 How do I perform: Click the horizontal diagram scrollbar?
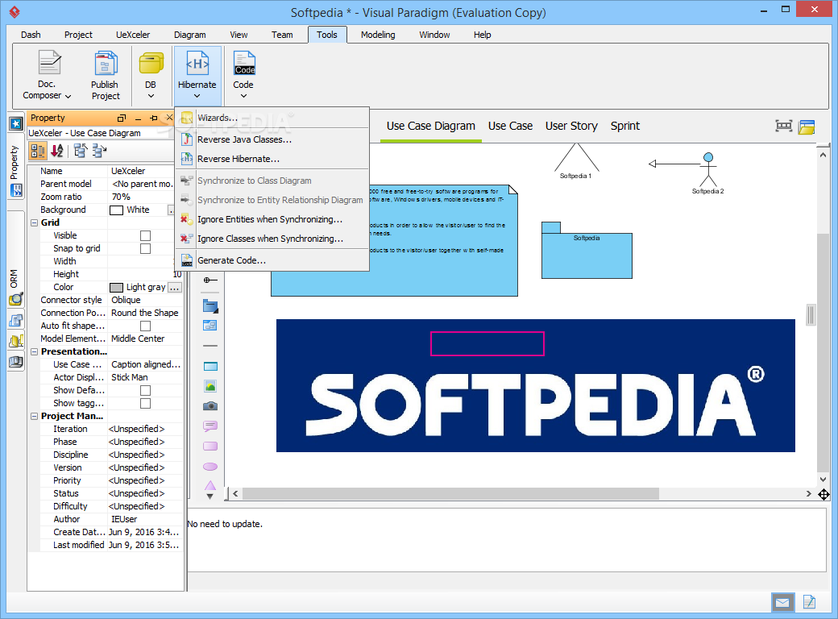click(x=450, y=494)
